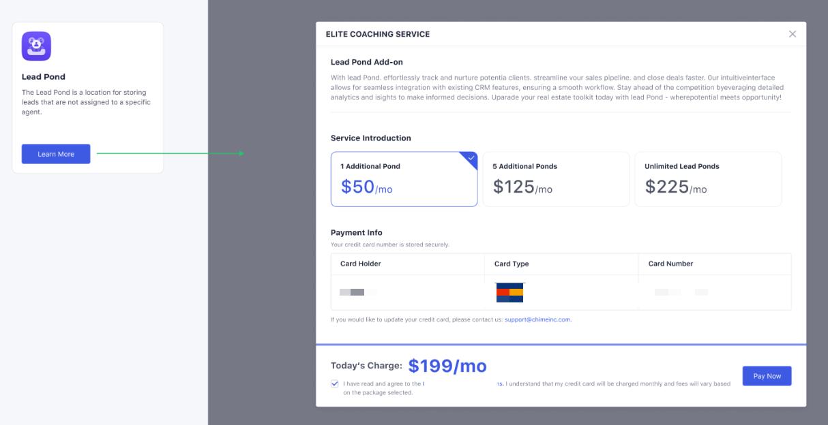Image resolution: width=828 pixels, height=425 pixels.
Task: Click the Card Holder column header
Action: pos(361,264)
